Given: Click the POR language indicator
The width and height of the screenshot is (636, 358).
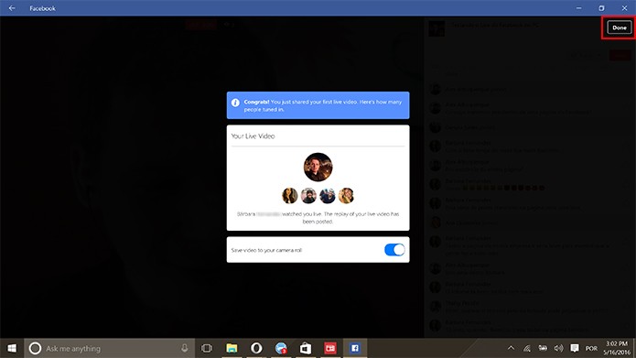Looking at the screenshot, I should click(x=591, y=348).
